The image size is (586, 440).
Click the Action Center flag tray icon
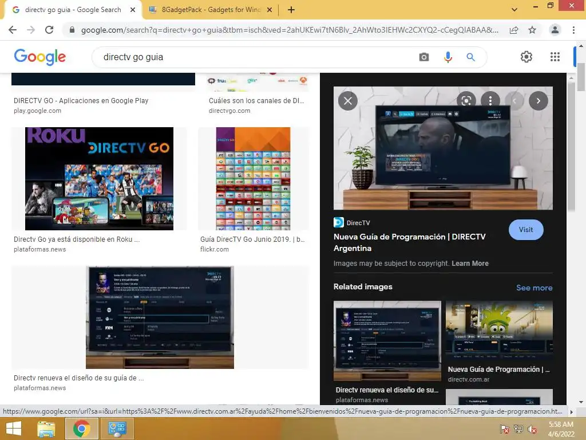[504, 429]
